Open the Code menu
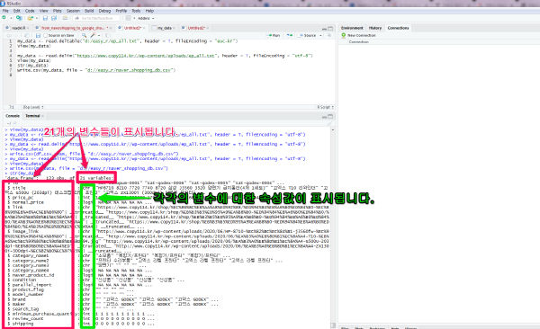The height and width of the screenshot is (329, 540). click(30, 11)
